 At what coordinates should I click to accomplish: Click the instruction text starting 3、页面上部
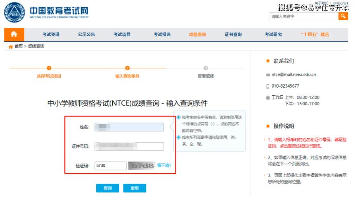click(x=307, y=178)
